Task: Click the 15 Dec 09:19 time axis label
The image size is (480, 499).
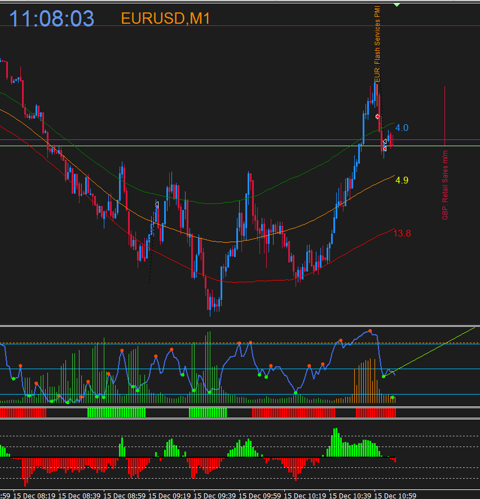Action: (x=170, y=496)
